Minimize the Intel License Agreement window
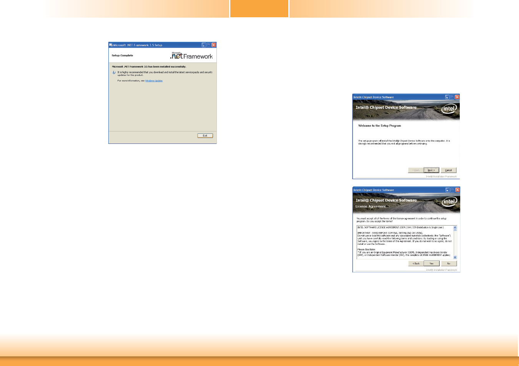 447,190
